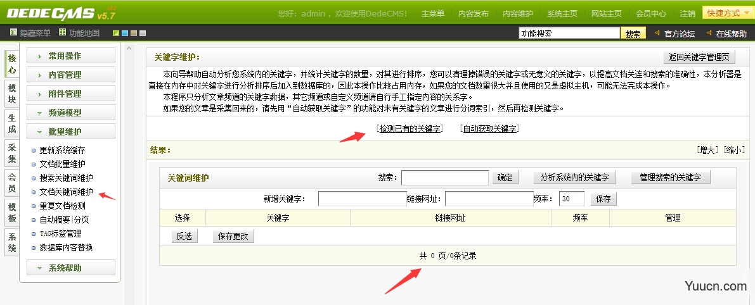Image resolution: width=755 pixels, height=305 pixels.
Task: Open 内容发布 in top menu
Action: click(473, 13)
